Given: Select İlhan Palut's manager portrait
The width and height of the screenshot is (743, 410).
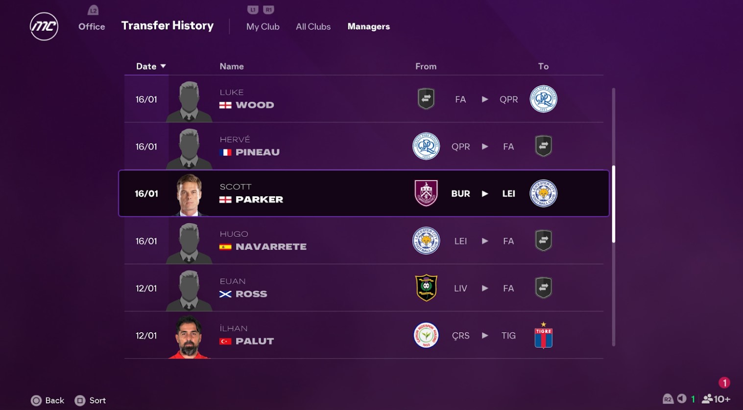Looking at the screenshot, I should click(189, 337).
